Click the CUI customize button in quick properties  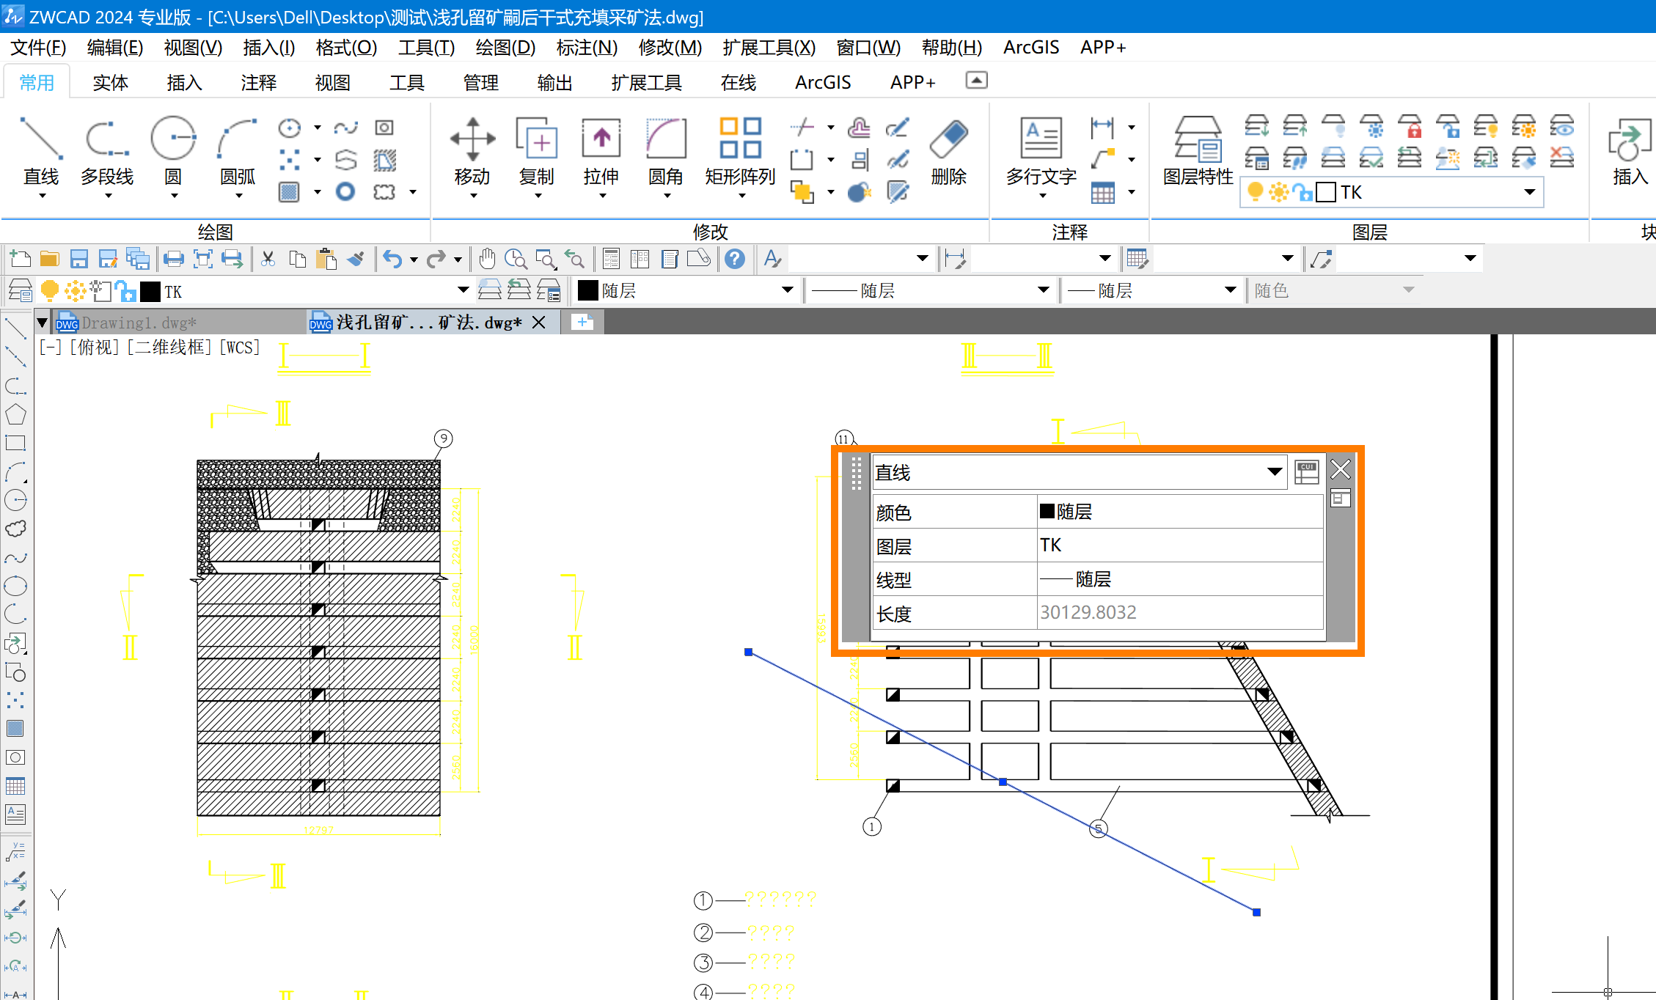point(1306,471)
